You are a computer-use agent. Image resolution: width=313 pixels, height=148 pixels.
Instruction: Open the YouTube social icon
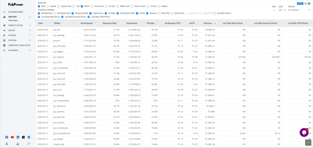click(x=12, y=137)
